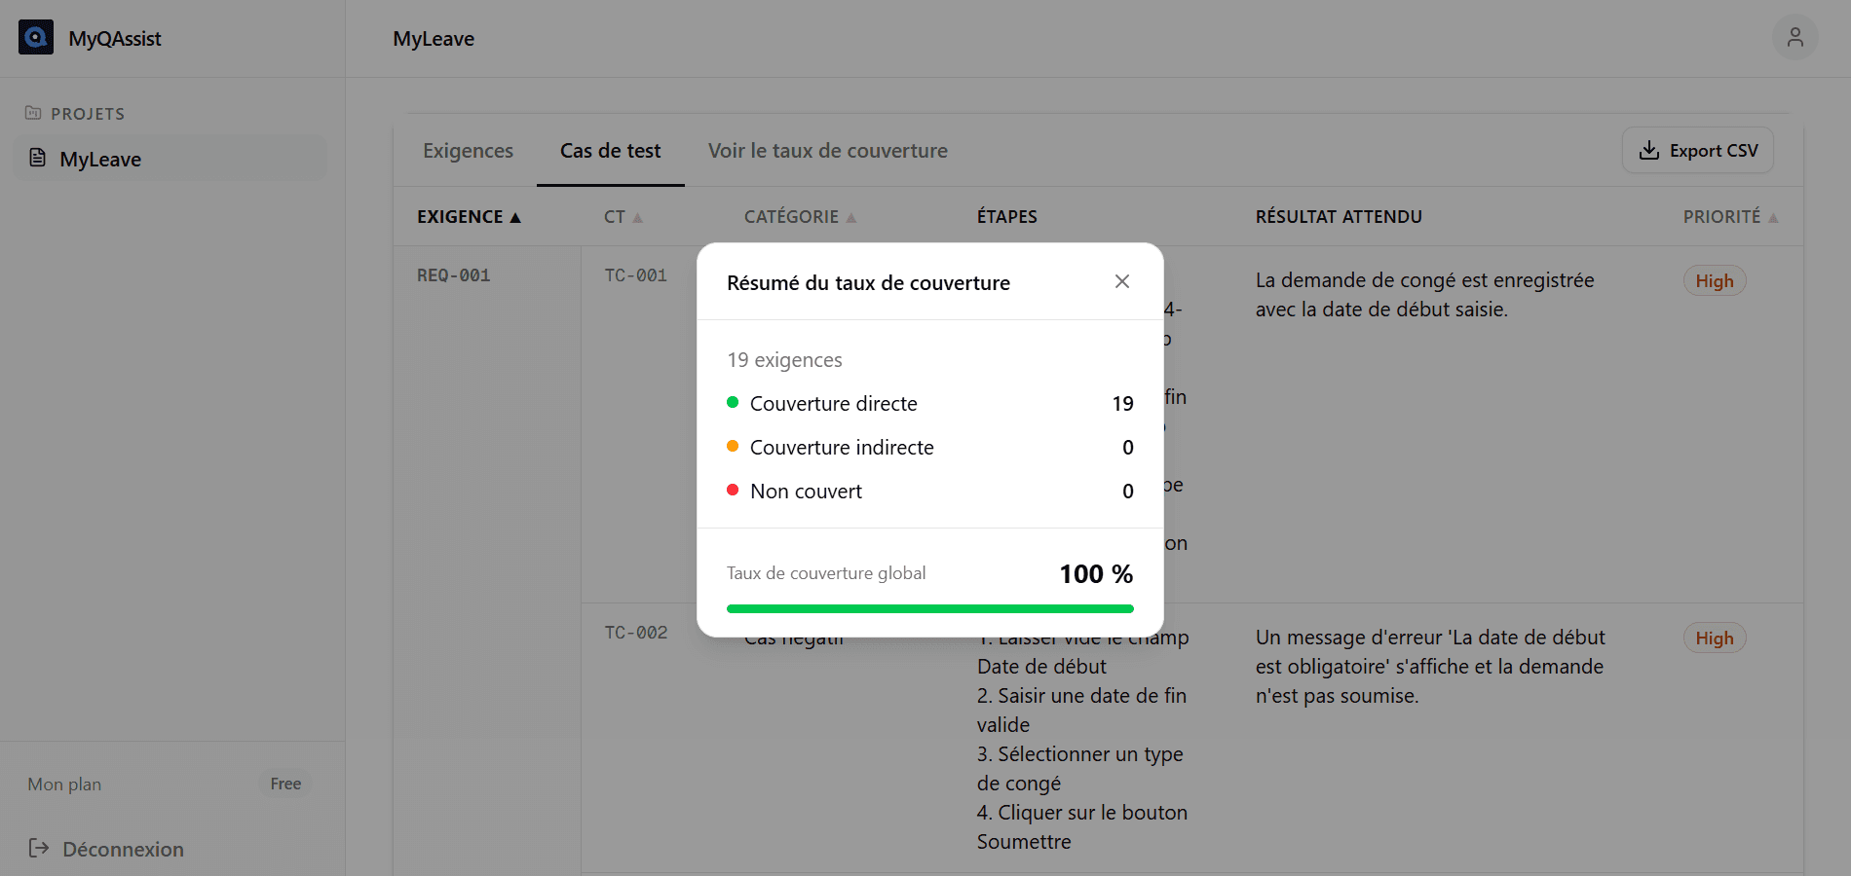Click the Free plan badge

click(285, 784)
